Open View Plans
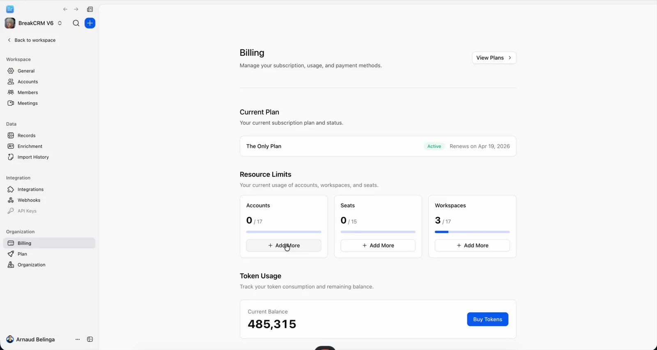The image size is (657, 350). click(494, 58)
